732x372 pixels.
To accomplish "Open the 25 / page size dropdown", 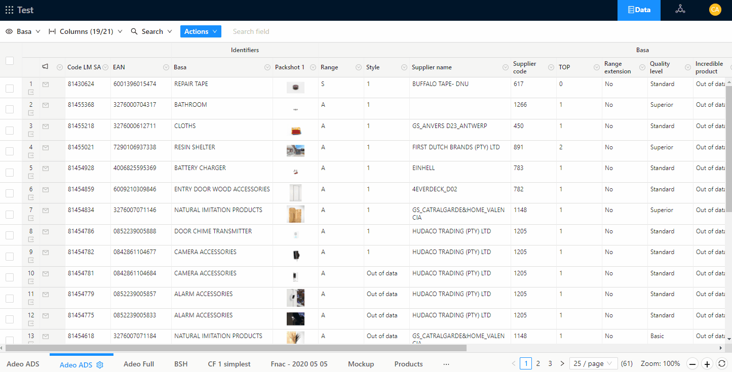I will pos(593,363).
